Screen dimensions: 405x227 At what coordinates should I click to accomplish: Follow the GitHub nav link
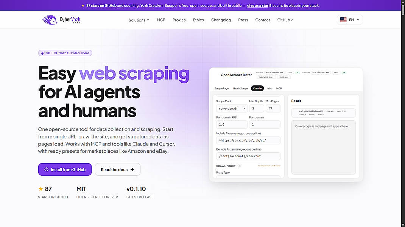[x=285, y=20]
